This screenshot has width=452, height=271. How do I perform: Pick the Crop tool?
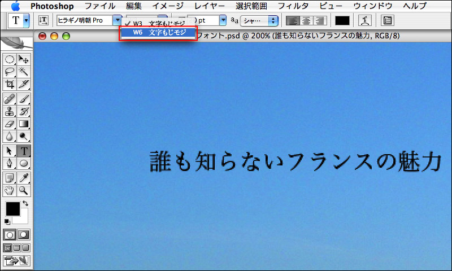click(10, 85)
